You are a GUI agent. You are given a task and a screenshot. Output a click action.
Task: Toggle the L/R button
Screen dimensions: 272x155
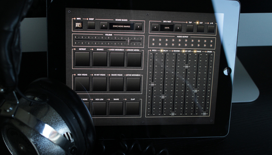[x=211, y=29]
